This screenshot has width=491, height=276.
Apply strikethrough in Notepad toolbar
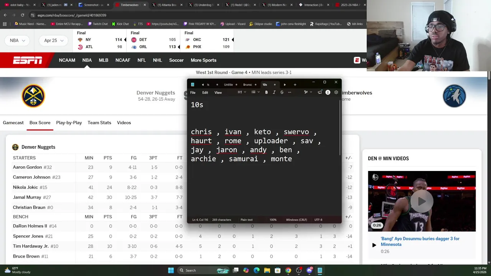coord(282,92)
